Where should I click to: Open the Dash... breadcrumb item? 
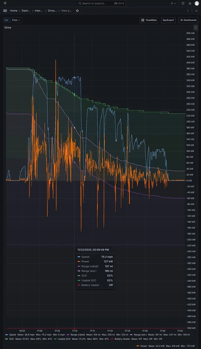coord(26,11)
